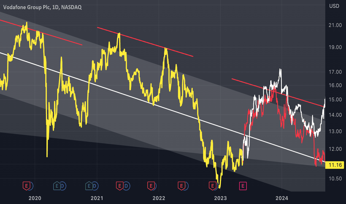Click the dividend D marker just before 2021

pos(95,186)
